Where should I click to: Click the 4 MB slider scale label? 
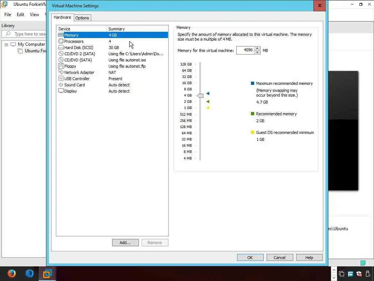point(187,158)
